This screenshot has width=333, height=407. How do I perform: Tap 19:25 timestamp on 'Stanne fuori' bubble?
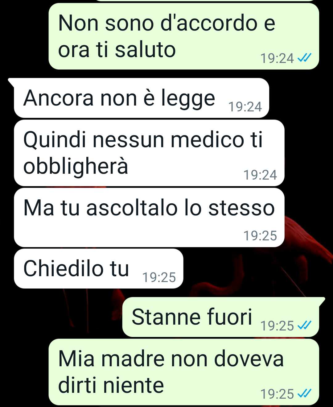coord(277,326)
